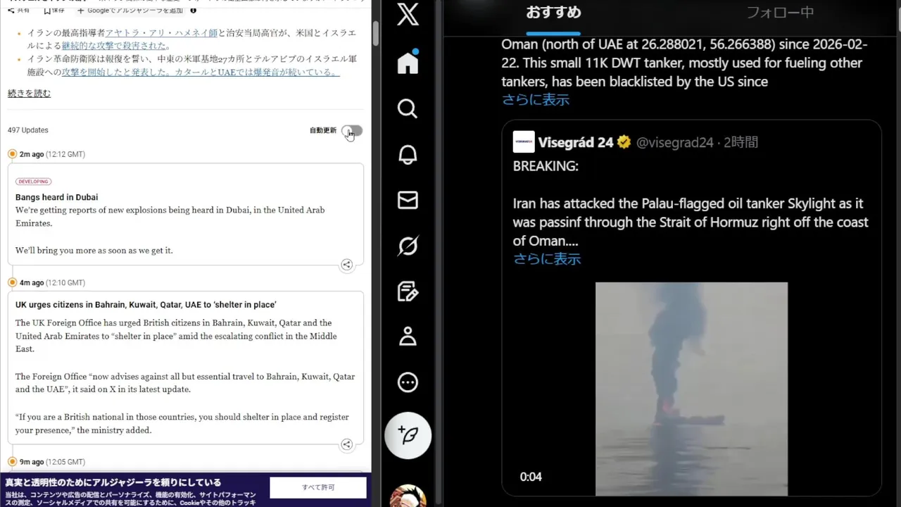Click the '2m ago (12:12 GMT)' timestamp

tap(52, 154)
